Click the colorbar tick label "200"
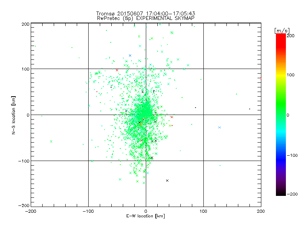 click(290, 36)
